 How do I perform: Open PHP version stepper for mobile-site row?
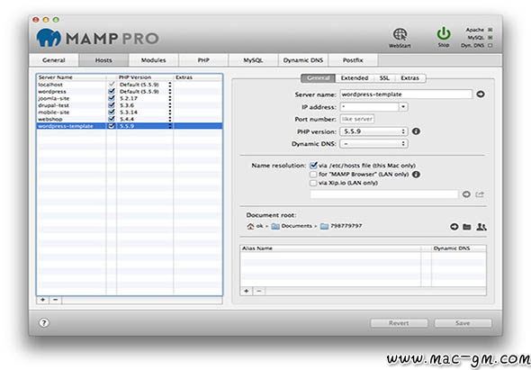[170, 113]
